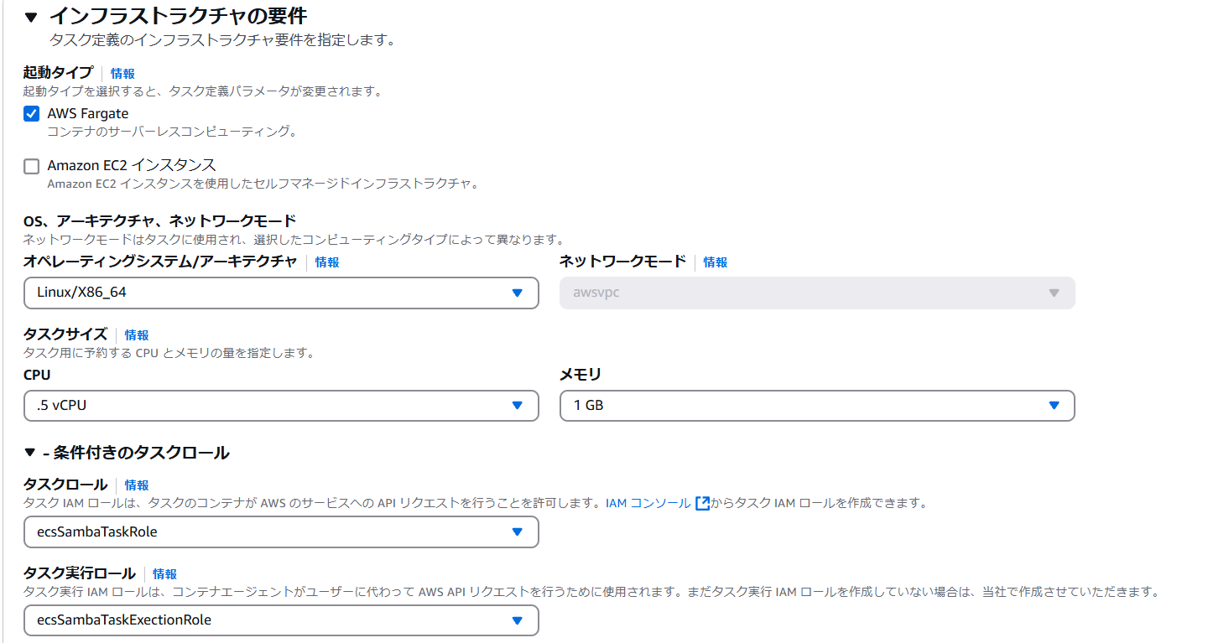This screenshot has width=1208, height=643.
Task: Open the Linux/X86_64 architecture dropdown
Action: tap(281, 293)
